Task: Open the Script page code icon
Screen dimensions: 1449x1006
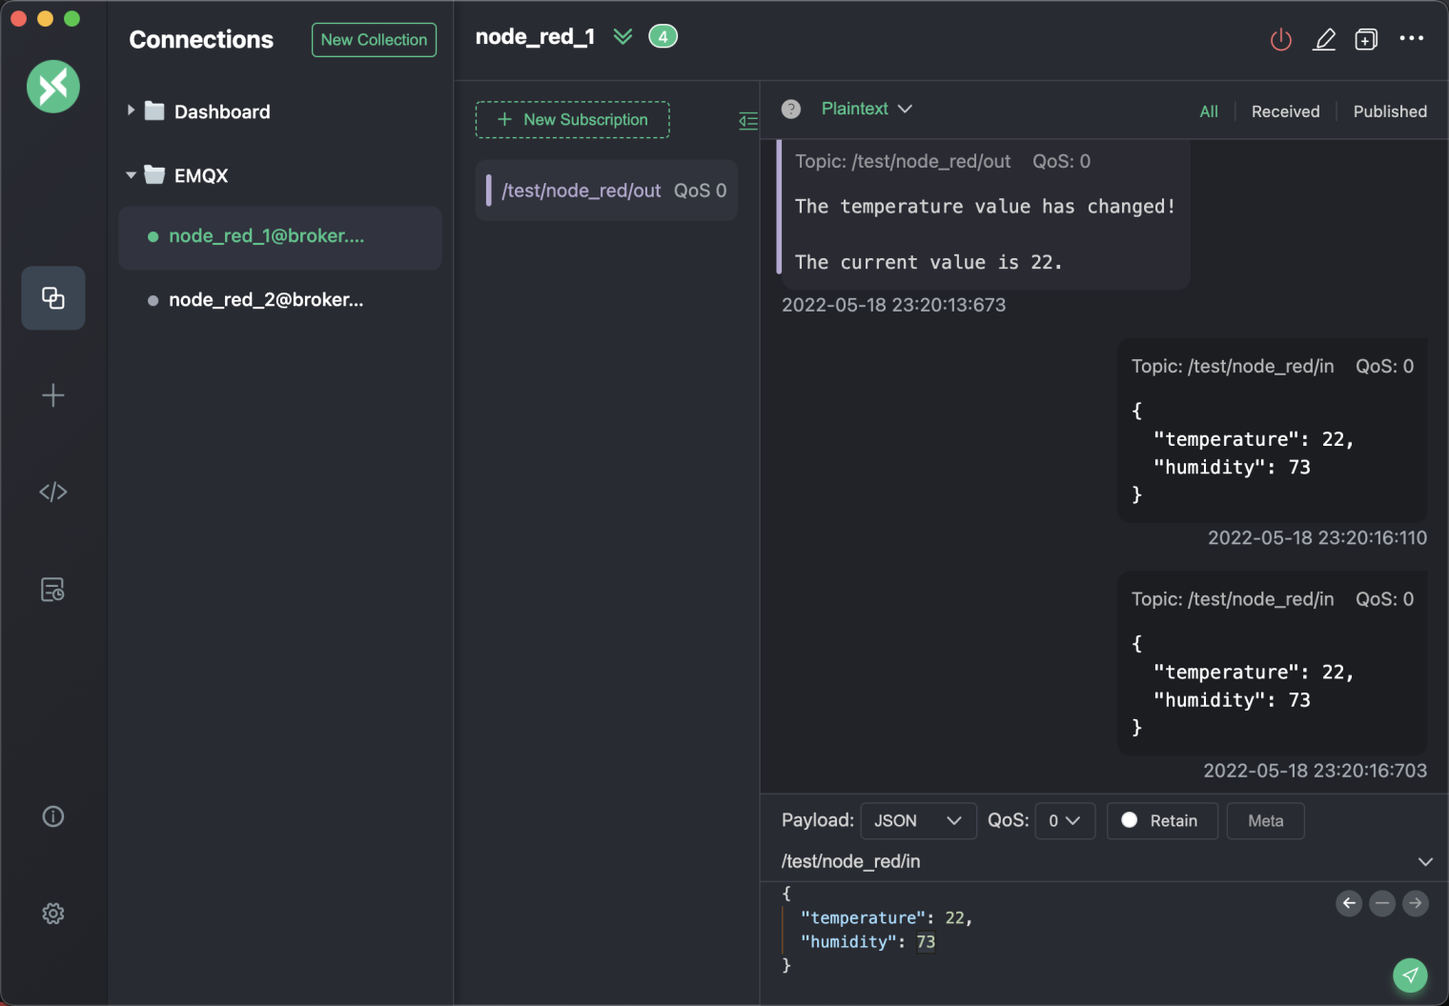Action: pyautogui.click(x=53, y=492)
